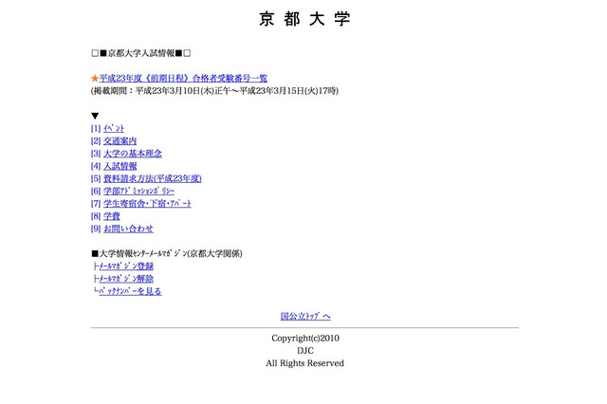The image size is (607, 404).
Task: Click メールマガジン登録 link
Action: pyautogui.click(x=126, y=266)
